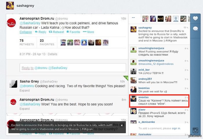The height and width of the screenshot is (139, 203).
Task: Open andrey251 commenter profile
Action: pyautogui.click(x=145, y=79)
